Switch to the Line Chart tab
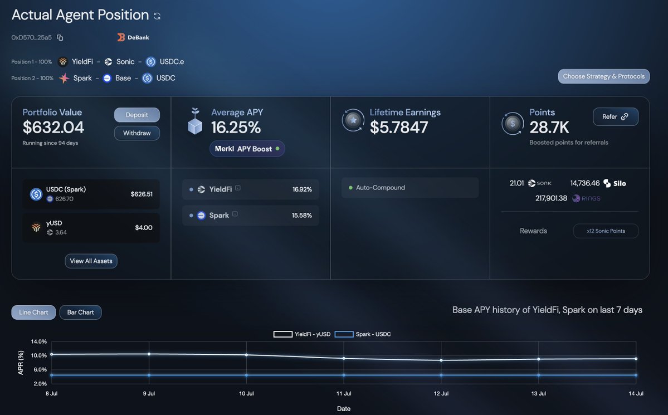 33,313
